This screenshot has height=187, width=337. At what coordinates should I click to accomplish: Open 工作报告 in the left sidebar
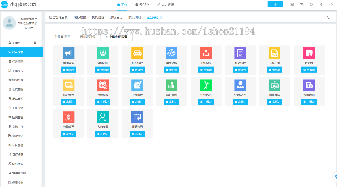[x=16, y=71]
